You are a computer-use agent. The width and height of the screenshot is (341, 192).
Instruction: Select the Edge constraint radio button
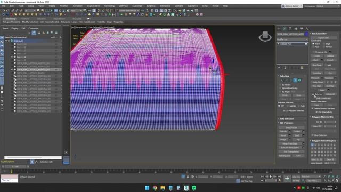point(324,44)
